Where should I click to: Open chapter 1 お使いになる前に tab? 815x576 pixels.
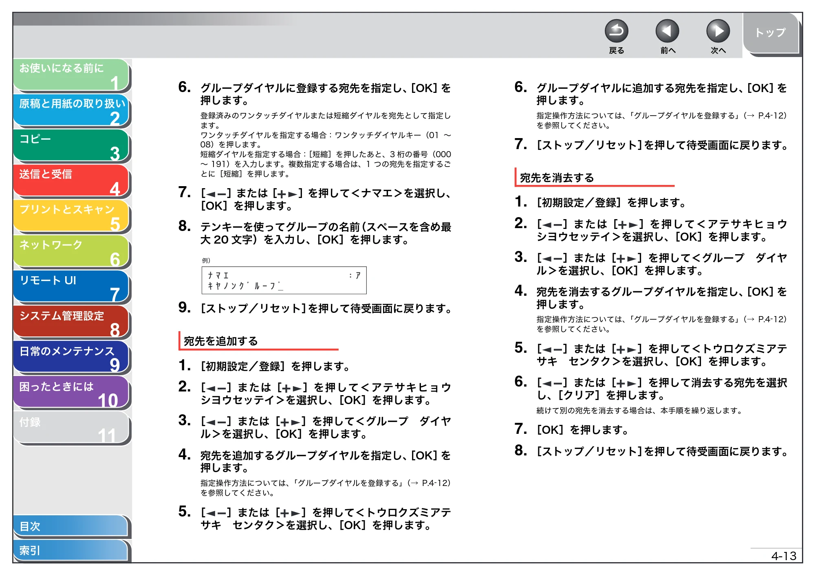(x=71, y=75)
